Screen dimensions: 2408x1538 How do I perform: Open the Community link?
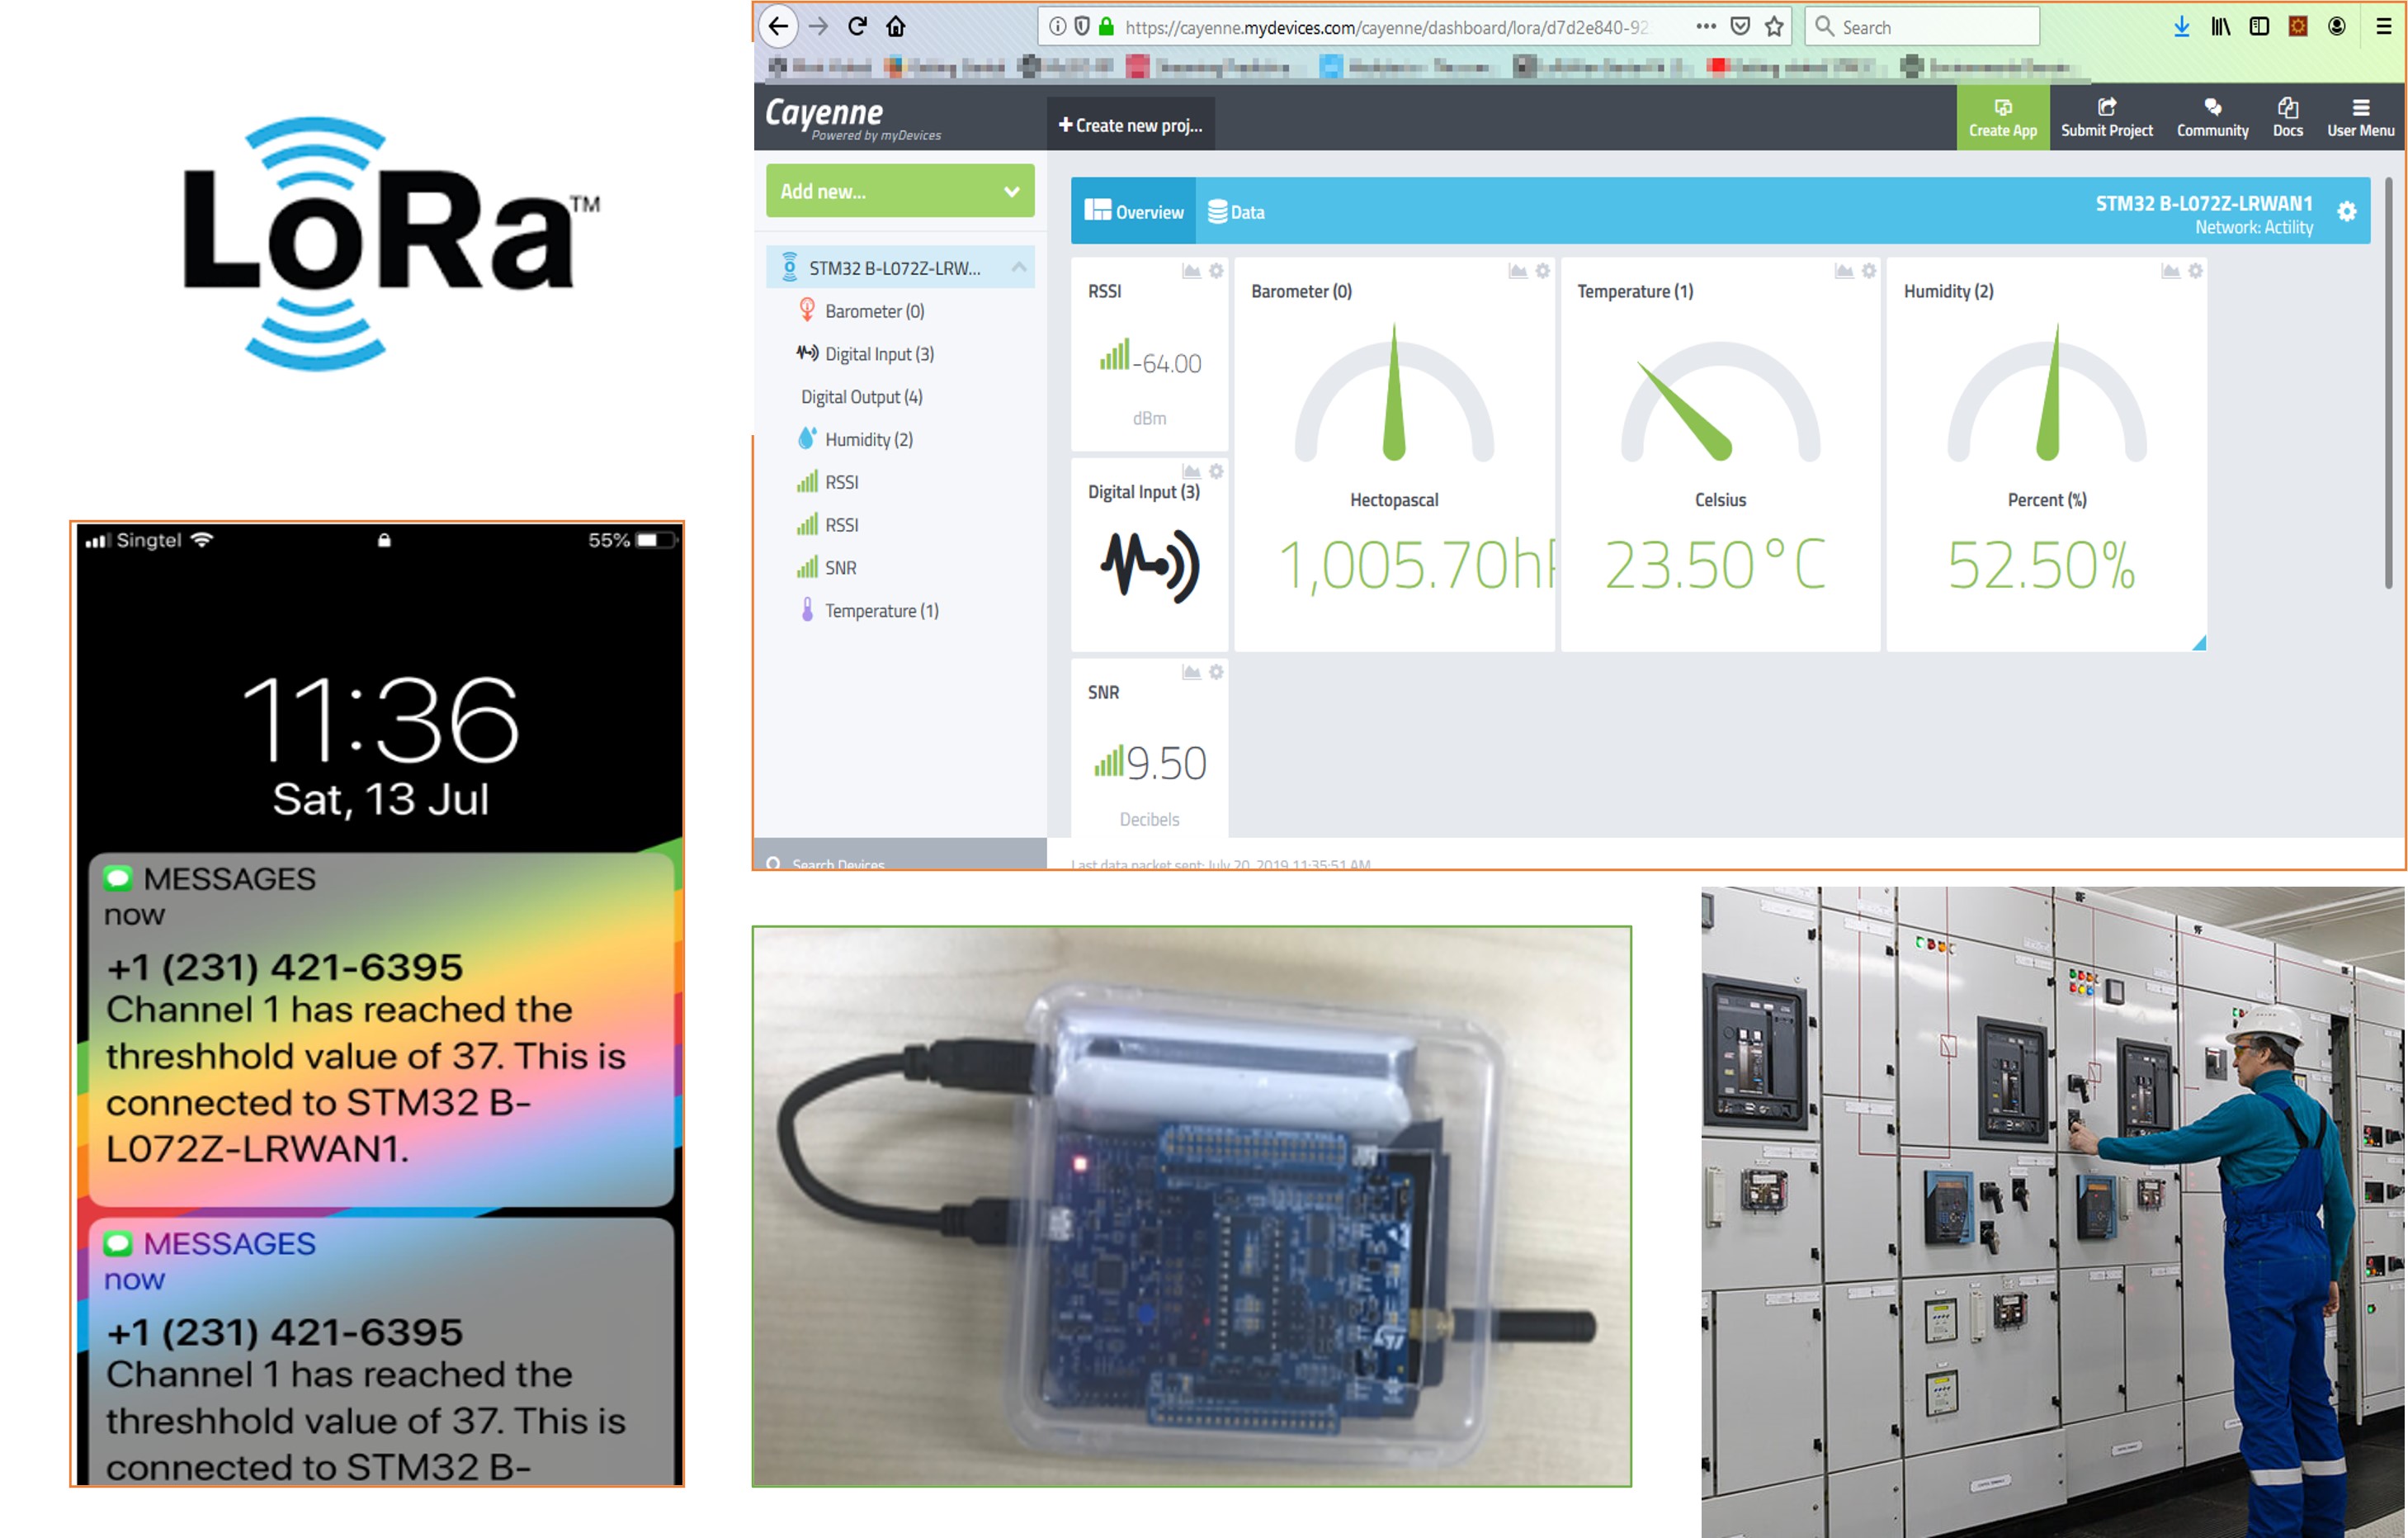(2212, 118)
